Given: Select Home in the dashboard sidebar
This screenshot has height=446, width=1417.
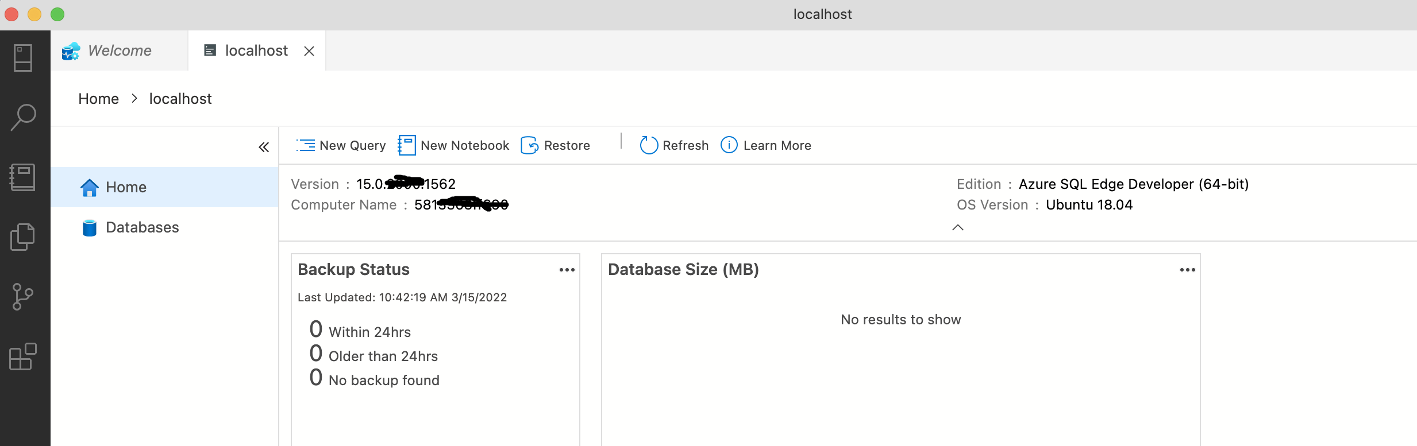Looking at the screenshot, I should coord(164,187).
